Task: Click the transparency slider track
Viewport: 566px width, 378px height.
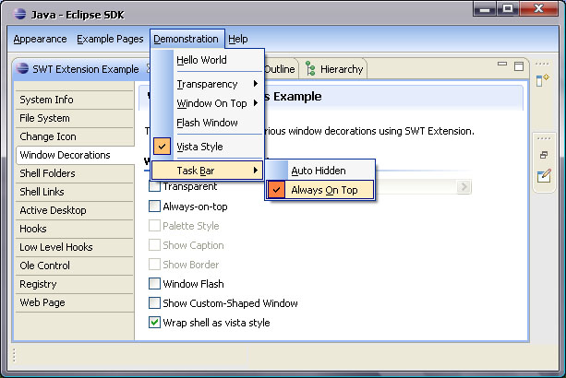Action: 415,186
